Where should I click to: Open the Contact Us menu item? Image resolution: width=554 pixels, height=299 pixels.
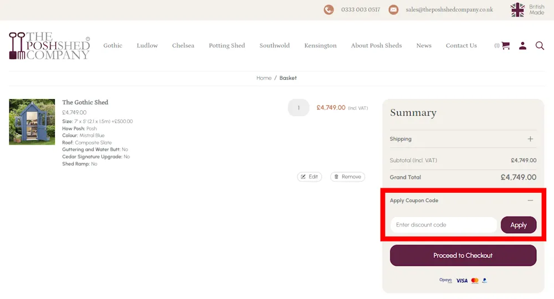(x=461, y=45)
